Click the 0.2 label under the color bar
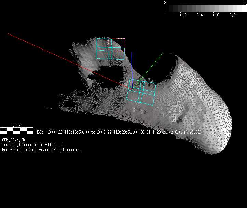Screen dimensions: 247x208 (x=183, y=15)
